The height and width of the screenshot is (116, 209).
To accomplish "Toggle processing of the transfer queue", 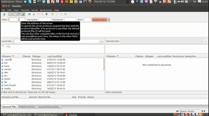I will 34,14.
